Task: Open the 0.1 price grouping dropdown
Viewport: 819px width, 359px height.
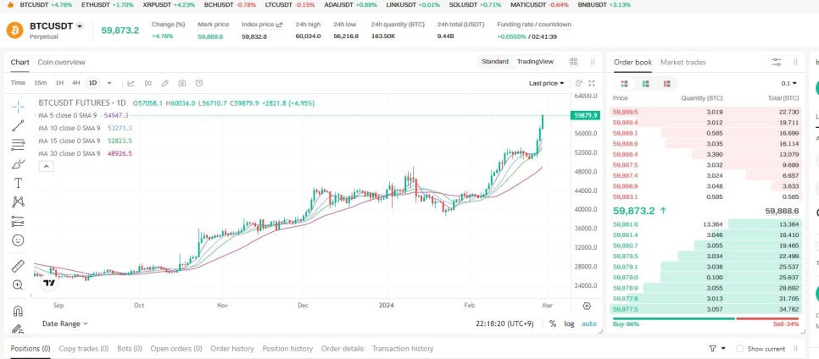Action: coord(788,84)
